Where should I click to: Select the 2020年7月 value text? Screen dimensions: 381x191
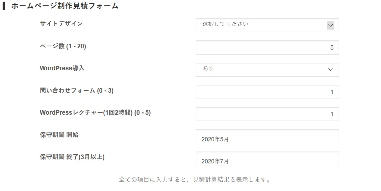tap(215, 161)
